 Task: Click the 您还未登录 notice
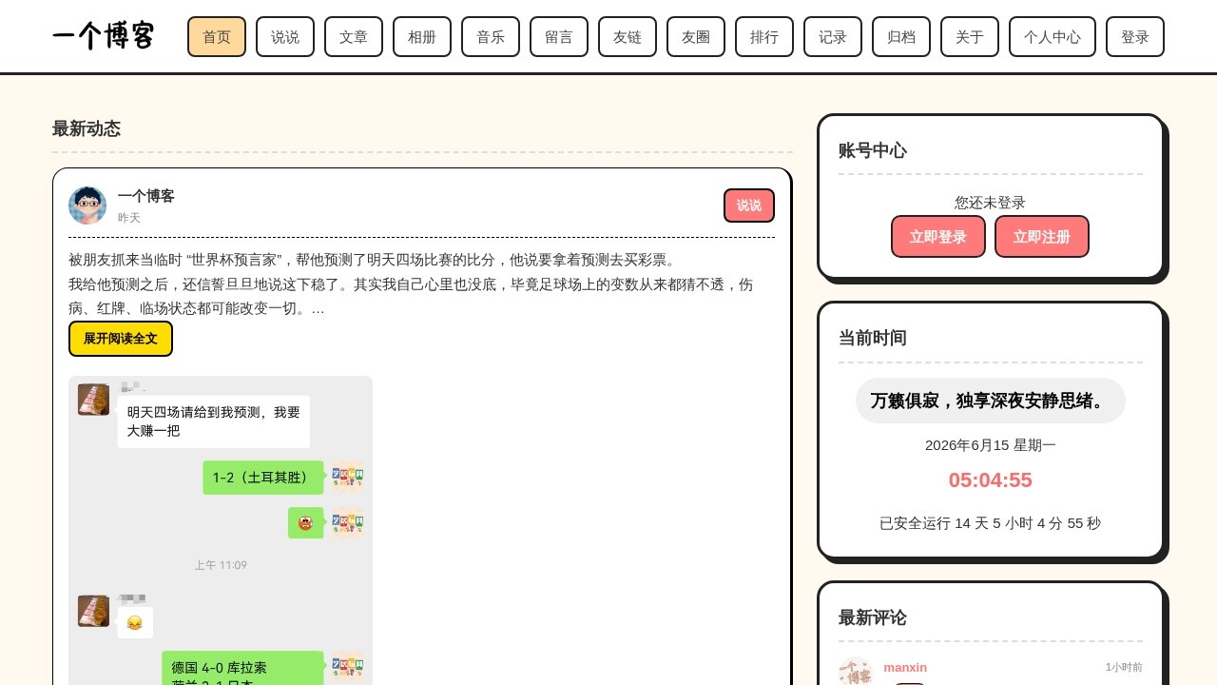click(x=991, y=203)
